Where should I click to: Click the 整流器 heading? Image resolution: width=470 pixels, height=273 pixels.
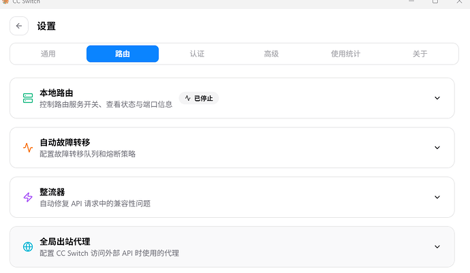point(52,192)
